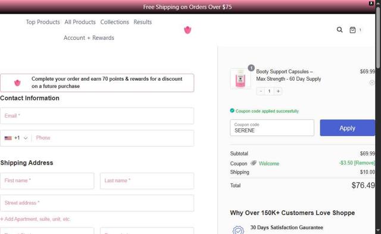The height and width of the screenshot is (234, 381).
Task: Click the cart item count badge
Action: coord(360,30)
